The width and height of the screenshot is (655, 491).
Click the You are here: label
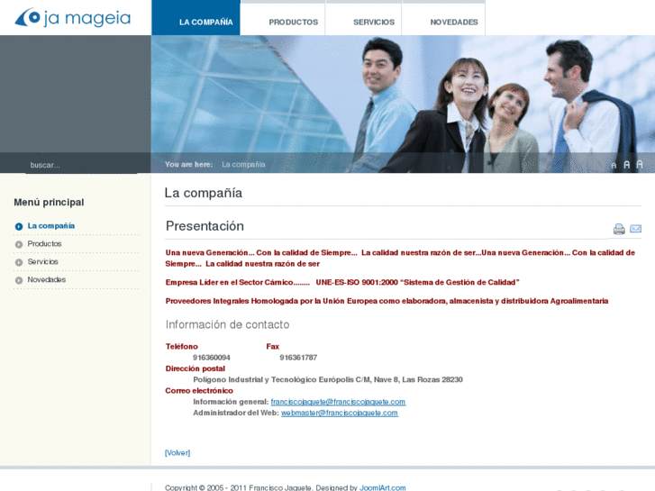pyautogui.click(x=189, y=164)
